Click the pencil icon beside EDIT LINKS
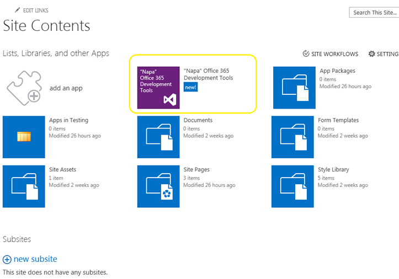Image resolution: width=399 pixels, height=279 pixels. point(17,10)
